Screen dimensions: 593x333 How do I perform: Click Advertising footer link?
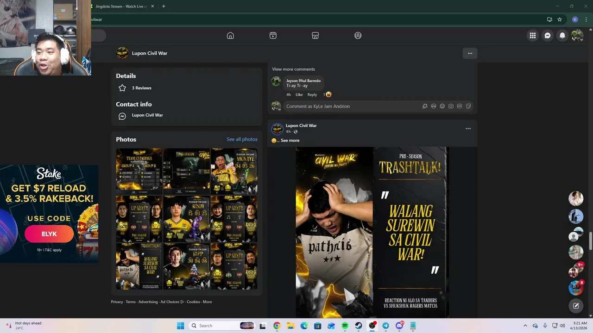click(148, 302)
